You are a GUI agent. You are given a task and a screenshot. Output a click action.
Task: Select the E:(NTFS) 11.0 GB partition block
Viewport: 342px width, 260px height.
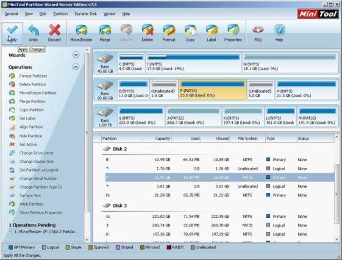point(134,90)
